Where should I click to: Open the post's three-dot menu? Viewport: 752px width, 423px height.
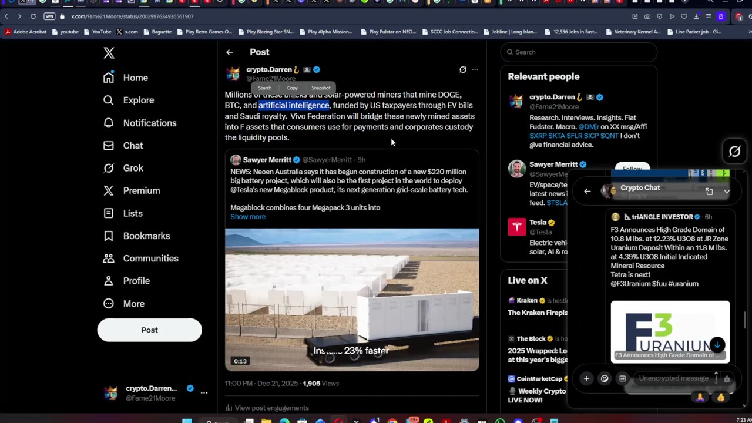coord(475,69)
